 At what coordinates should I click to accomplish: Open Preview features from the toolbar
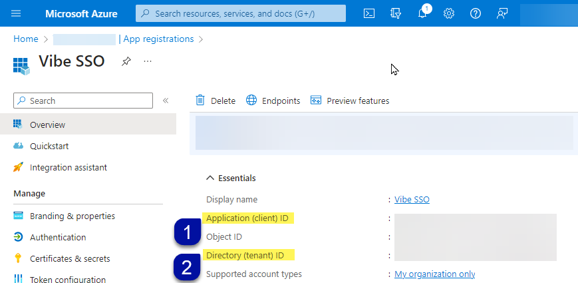pos(350,101)
